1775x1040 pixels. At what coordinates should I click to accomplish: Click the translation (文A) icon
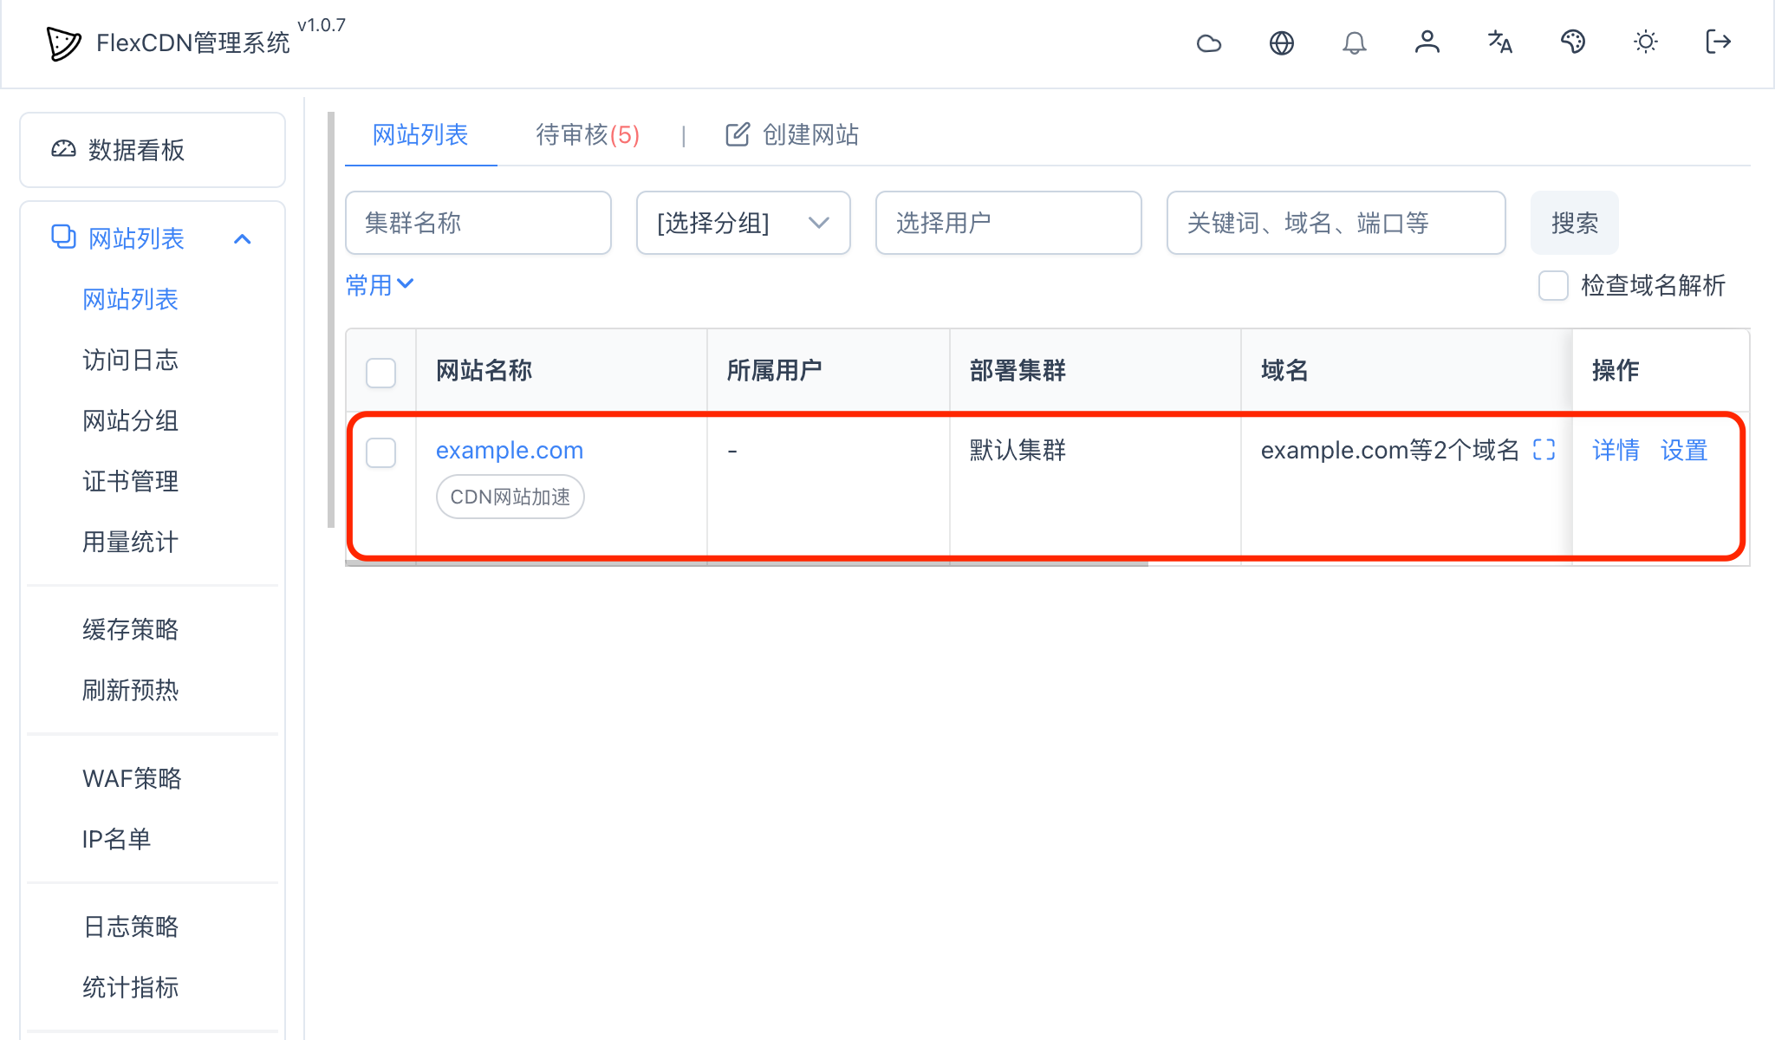(x=1500, y=42)
